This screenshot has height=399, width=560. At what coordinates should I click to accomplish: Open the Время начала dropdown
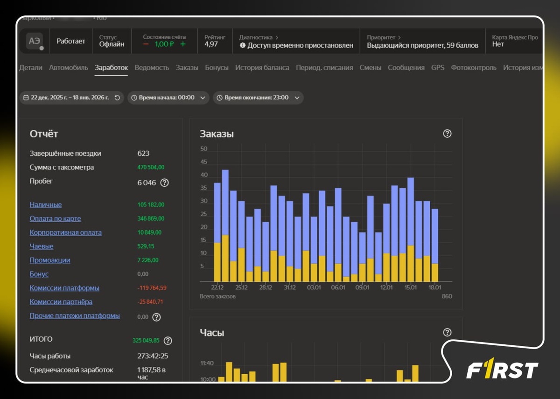pyautogui.click(x=168, y=98)
